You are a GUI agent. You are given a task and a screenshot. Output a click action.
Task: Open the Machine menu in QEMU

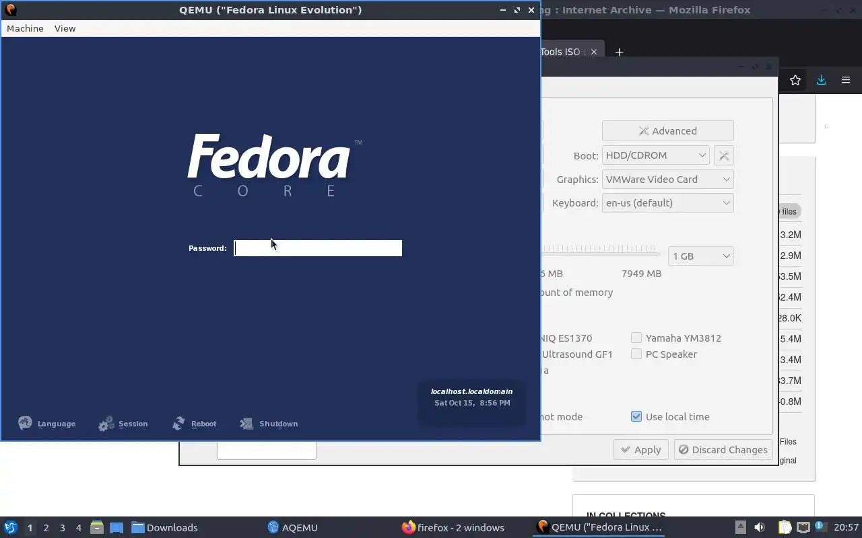pyautogui.click(x=25, y=28)
